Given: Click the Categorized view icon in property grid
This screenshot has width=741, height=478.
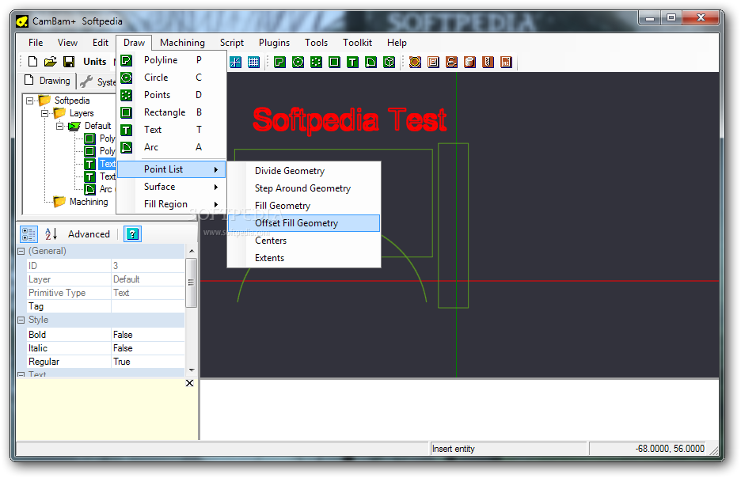Looking at the screenshot, I should (x=28, y=233).
